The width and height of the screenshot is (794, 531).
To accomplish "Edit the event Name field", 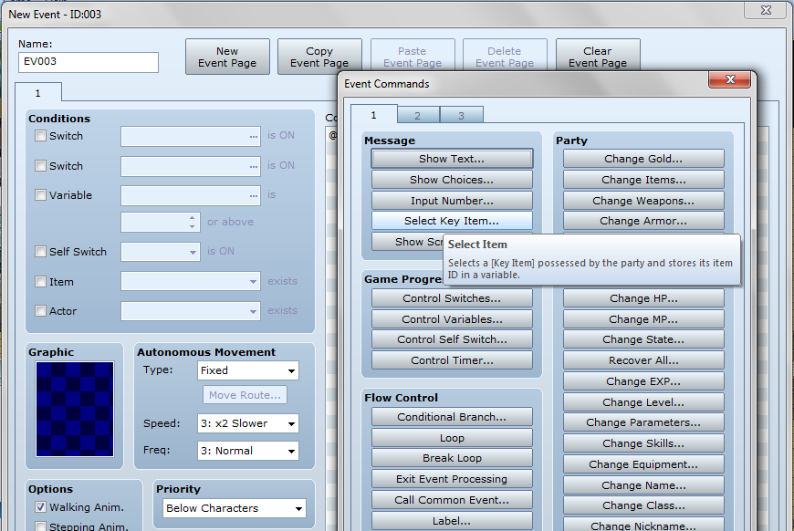I will [88, 62].
